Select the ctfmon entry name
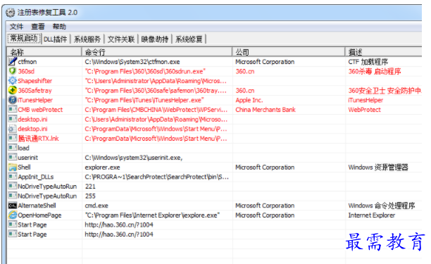This screenshot has width=431, height=264. pos(27,62)
